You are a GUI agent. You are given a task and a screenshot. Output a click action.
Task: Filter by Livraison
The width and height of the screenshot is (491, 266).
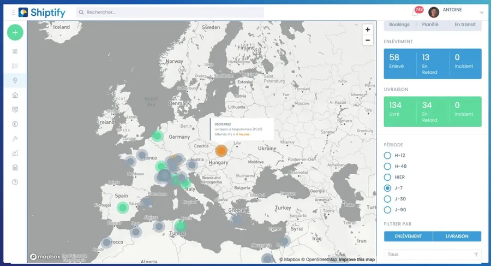[457, 236]
